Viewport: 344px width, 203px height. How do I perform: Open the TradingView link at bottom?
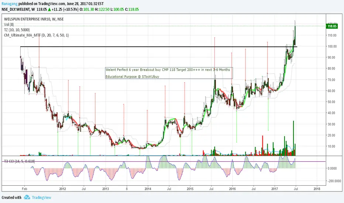41,197
